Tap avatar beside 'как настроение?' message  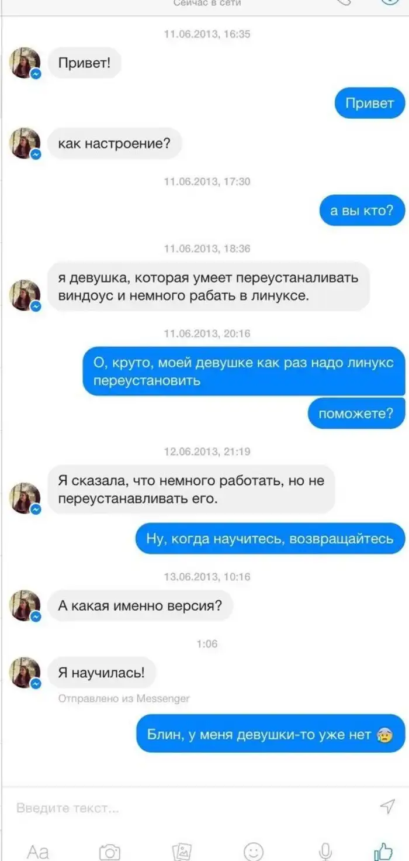[25, 143]
